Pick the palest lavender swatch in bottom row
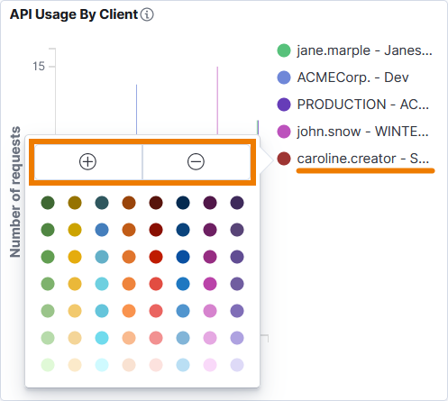The height and width of the screenshot is (401, 448). pos(237,365)
